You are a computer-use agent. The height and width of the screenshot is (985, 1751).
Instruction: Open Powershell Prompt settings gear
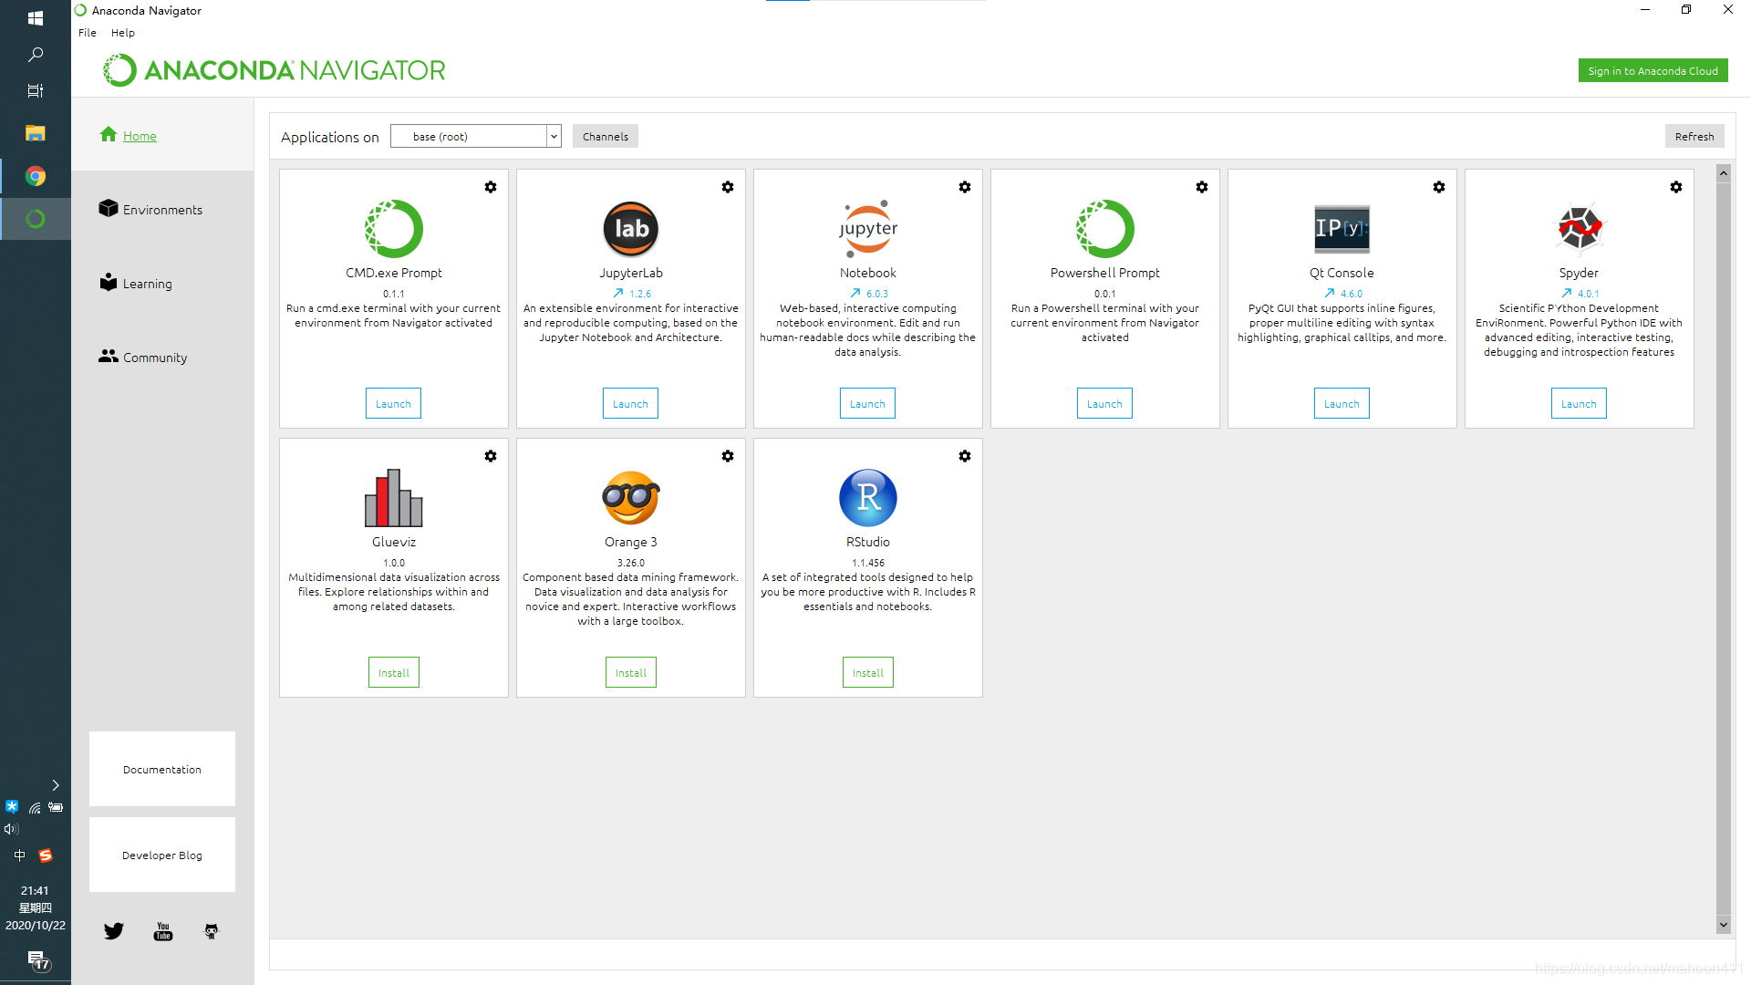[1202, 187]
